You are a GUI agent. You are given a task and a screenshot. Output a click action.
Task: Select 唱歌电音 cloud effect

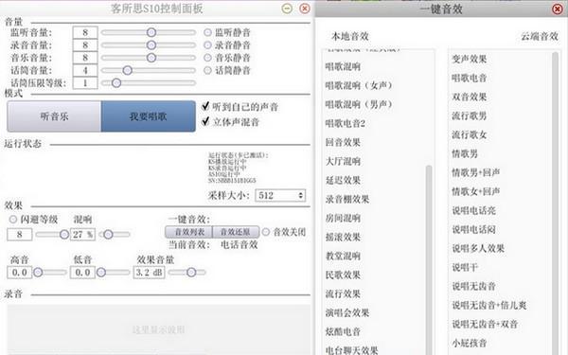[x=470, y=78]
